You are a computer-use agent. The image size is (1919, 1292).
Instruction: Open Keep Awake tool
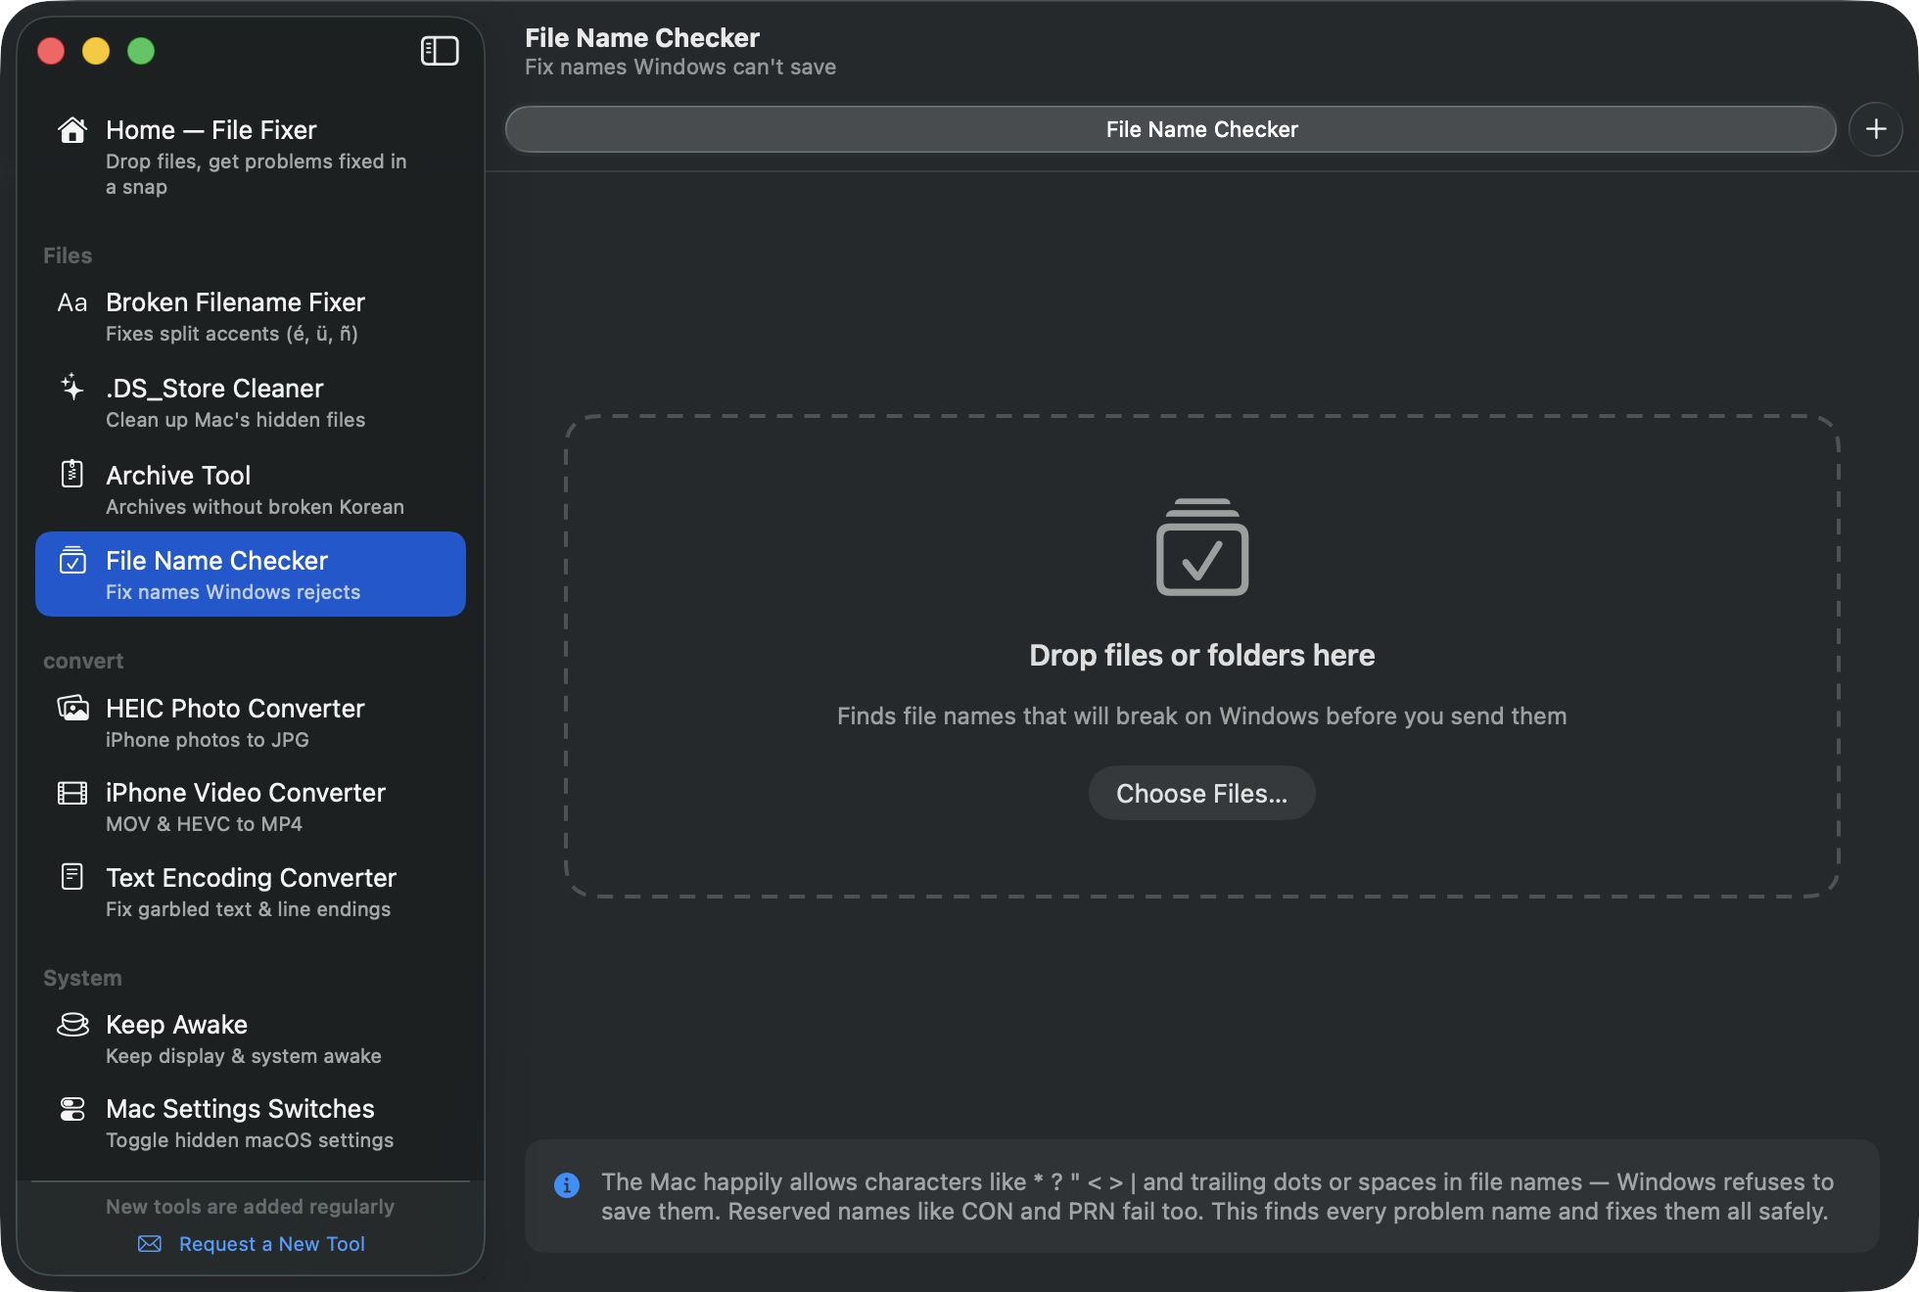(251, 1038)
